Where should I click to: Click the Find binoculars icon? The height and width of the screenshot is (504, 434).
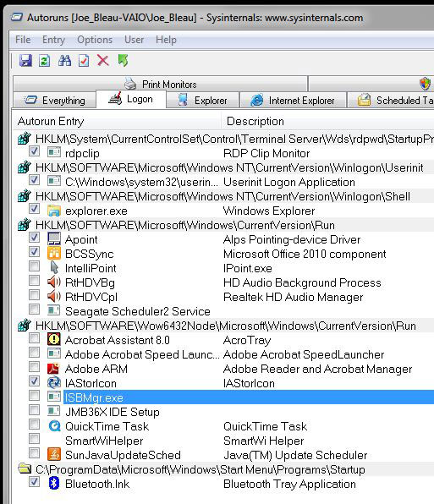tap(64, 60)
